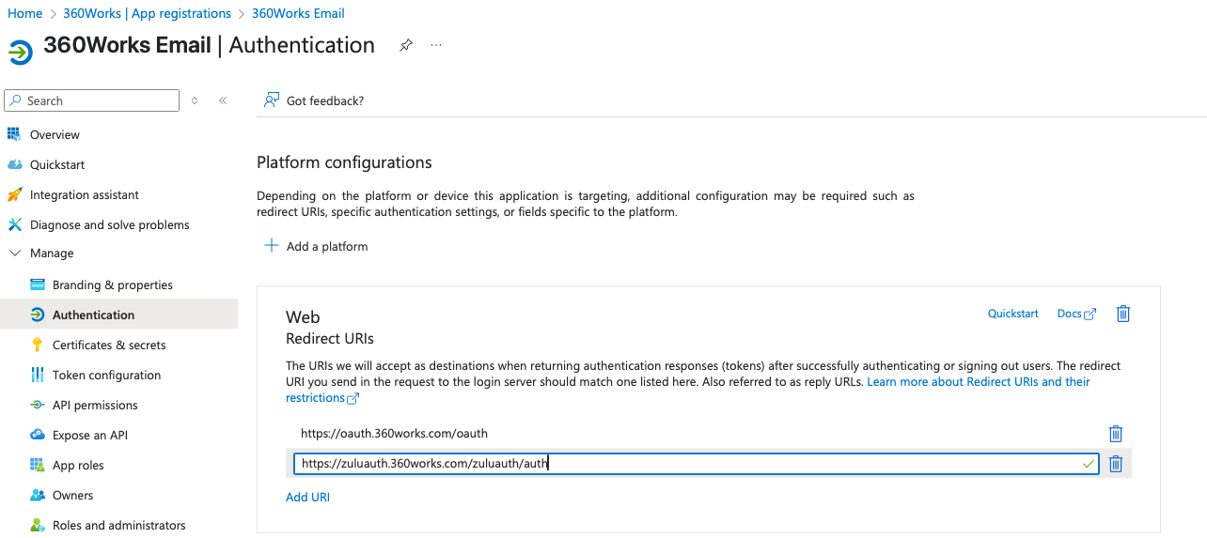Click the Token configuration bars icon
Image resolution: width=1207 pixels, height=538 pixels.
click(x=38, y=375)
